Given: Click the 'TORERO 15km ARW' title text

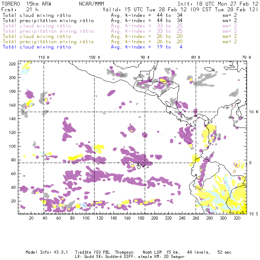Looking at the screenshot, I should tap(26, 4).
